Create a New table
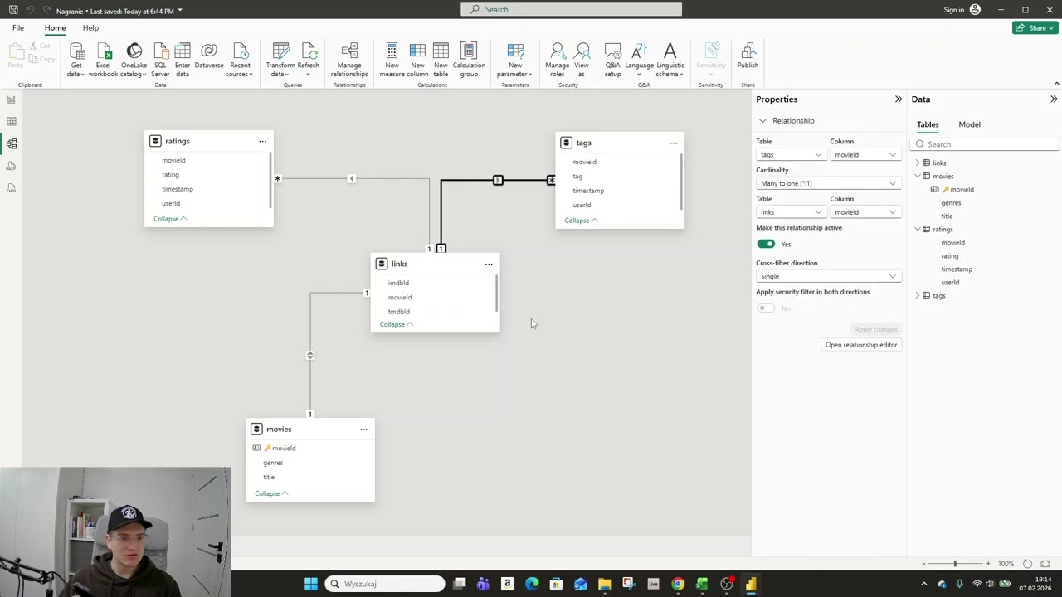Screen dimensions: 1062x597 [441, 60]
